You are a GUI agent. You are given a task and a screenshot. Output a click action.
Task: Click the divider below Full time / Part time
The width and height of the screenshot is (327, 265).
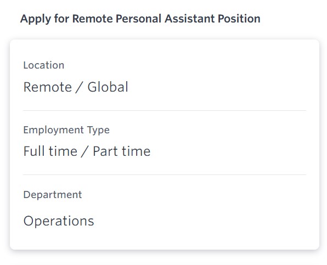click(165, 174)
